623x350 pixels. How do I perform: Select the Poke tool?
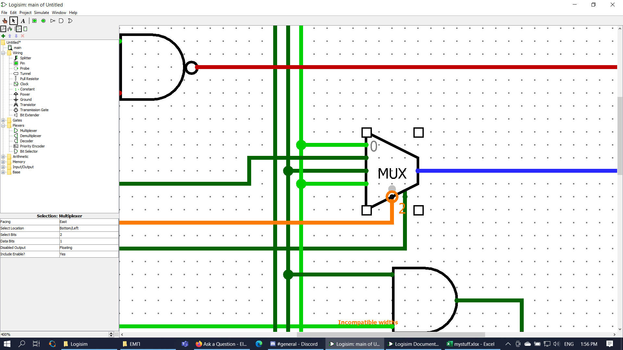coord(5,21)
